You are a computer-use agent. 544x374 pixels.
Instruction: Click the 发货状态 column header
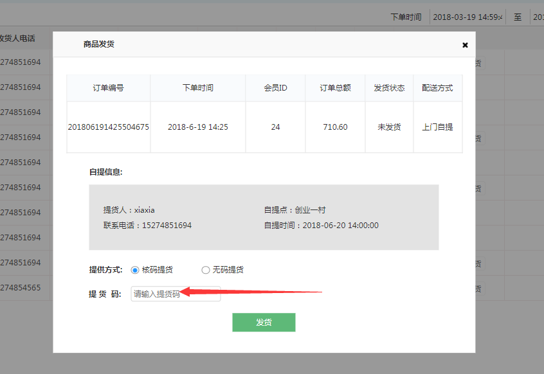coord(389,88)
